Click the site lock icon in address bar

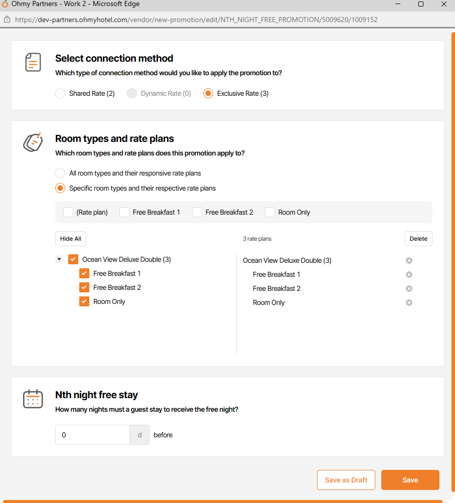[7, 20]
